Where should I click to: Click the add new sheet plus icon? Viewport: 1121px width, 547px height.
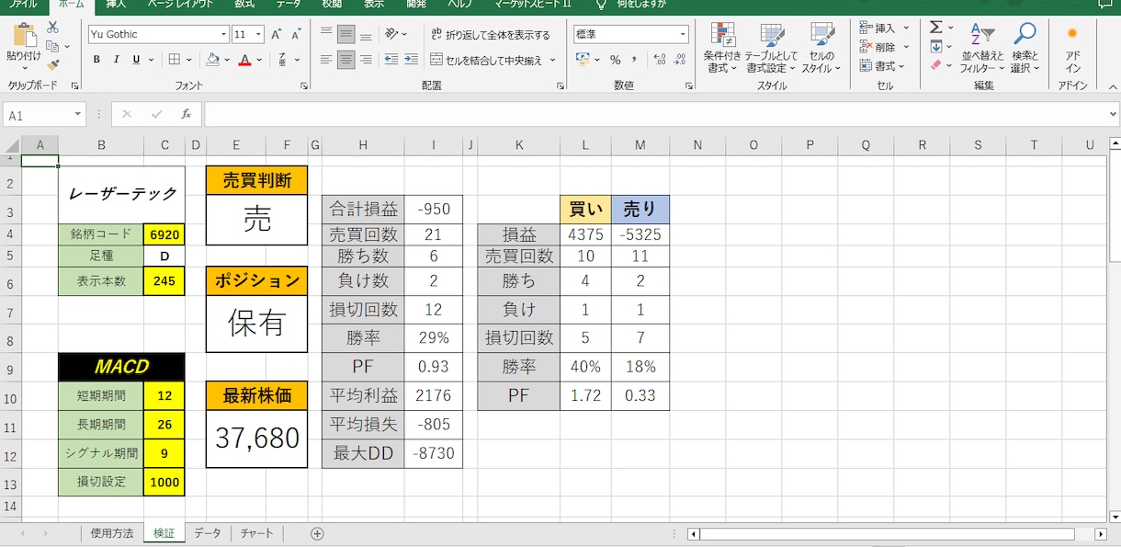[x=317, y=533]
